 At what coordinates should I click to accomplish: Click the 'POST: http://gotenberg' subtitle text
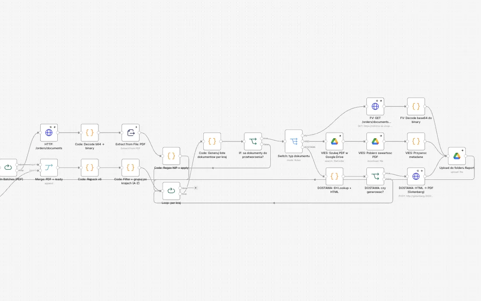(416, 196)
